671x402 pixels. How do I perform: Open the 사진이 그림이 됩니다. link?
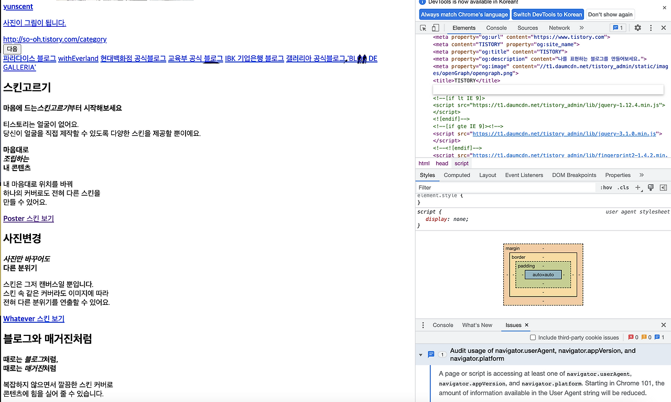35,23
